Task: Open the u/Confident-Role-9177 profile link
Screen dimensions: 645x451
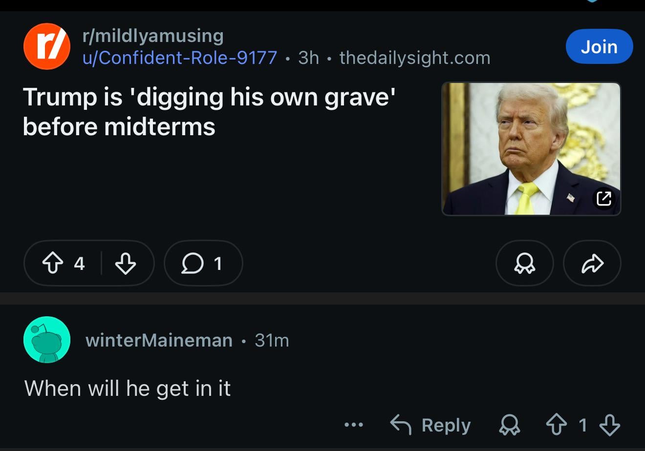Action: [x=180, y=58]
